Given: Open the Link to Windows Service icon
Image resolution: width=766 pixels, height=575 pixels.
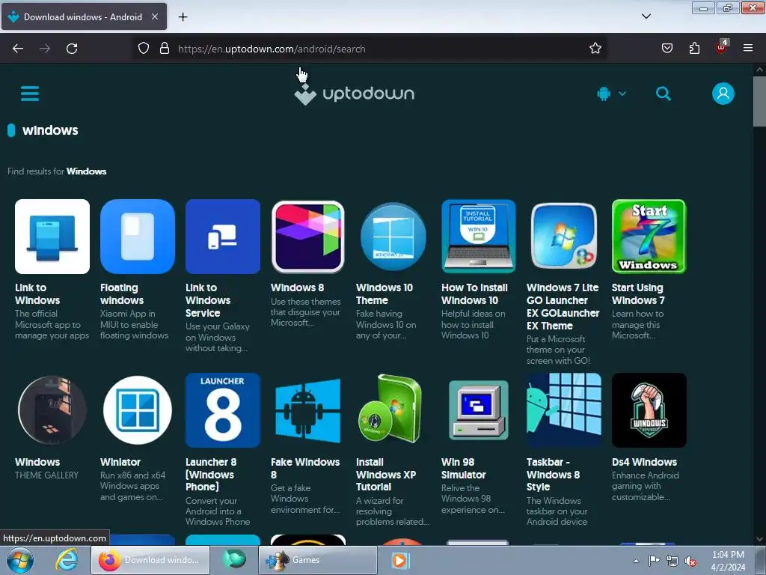Looking at the screenshot, I should (223, 237).
